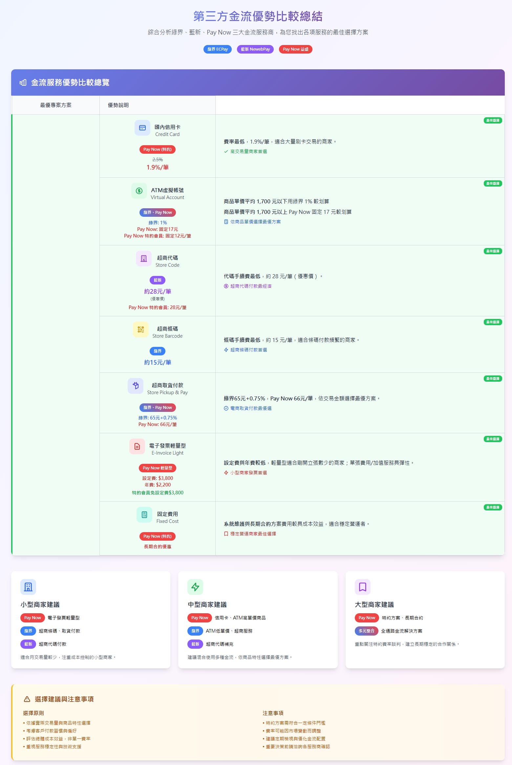Click the 依商品單價選擇最優方案 label

[x=255, y=222]
